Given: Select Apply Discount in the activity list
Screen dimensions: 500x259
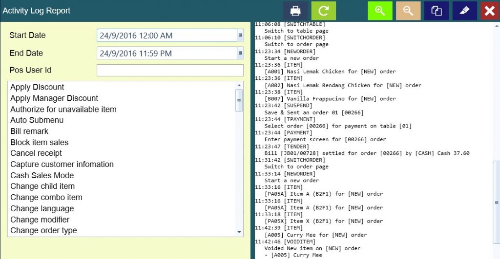Looking at the screenshot, I should coord(37,87).
